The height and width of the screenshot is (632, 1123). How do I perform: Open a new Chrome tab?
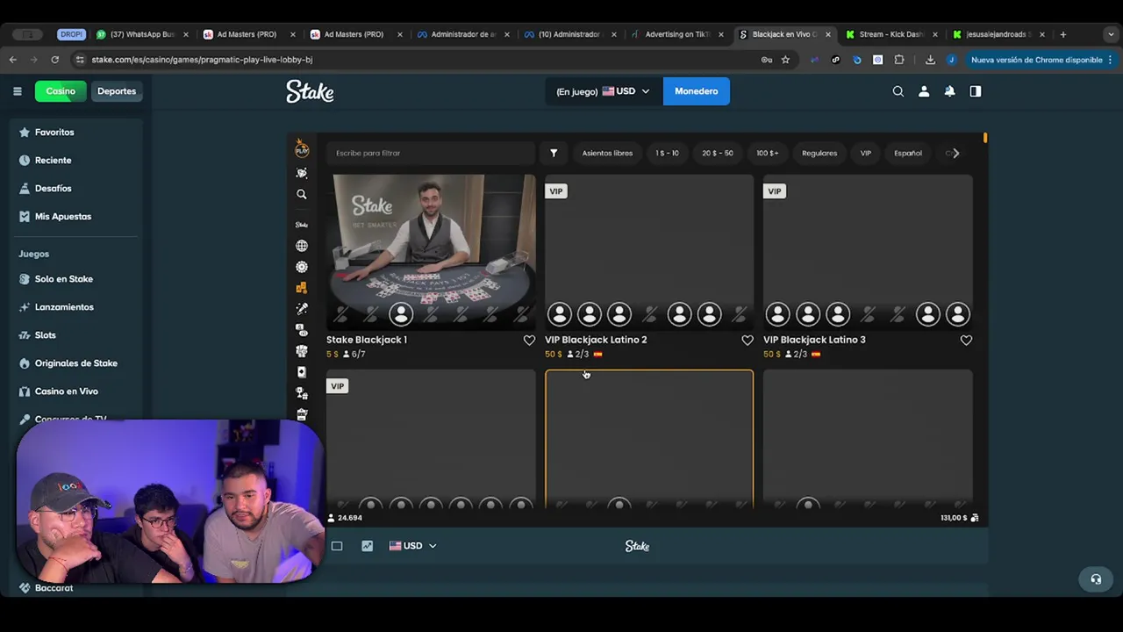pos(1062,34)
